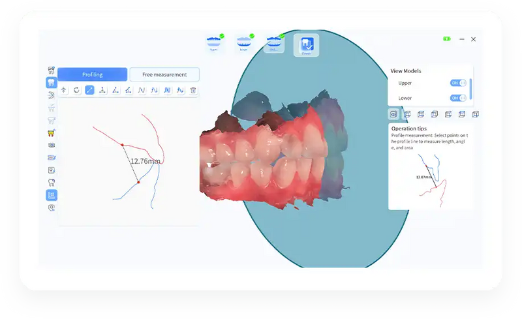Screen dimensions: 522x319
Task: Click the greyed-out tooth icon above the colored tooth
Action: (52, 120)
